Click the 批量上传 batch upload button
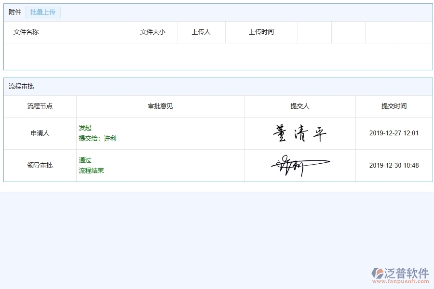The height and width of the screenshot is (289, 434). pos(42,12)
